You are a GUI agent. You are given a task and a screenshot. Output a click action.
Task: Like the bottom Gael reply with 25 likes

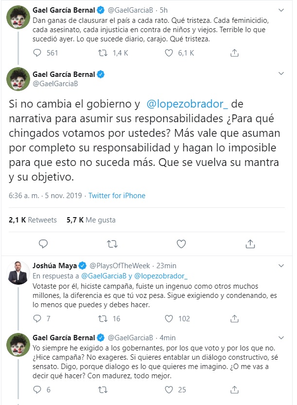[170, 389]
